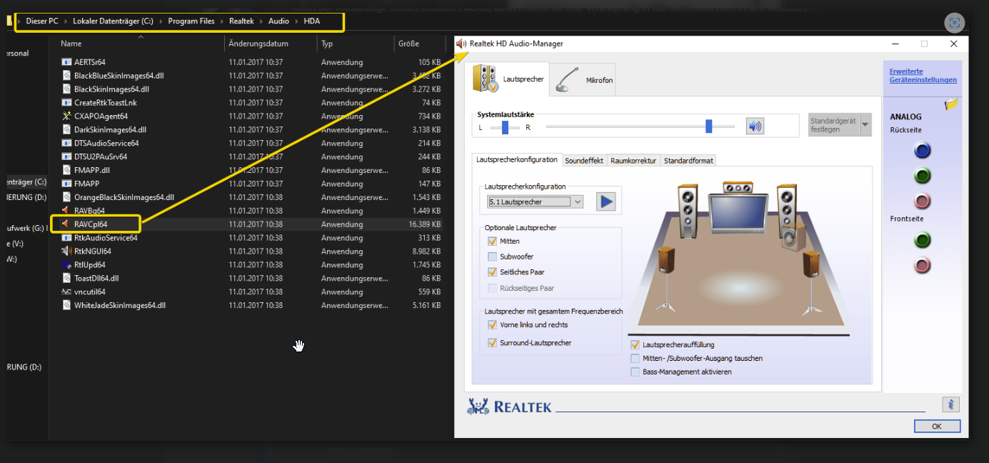Viewport: 989px width, 463px height.
Task: Switch to the Soundeffekt tab
Action: pyautogui.click(x=584, y=161)
